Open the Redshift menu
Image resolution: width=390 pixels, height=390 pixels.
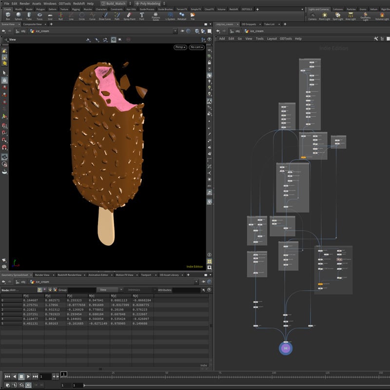[79, 3]
